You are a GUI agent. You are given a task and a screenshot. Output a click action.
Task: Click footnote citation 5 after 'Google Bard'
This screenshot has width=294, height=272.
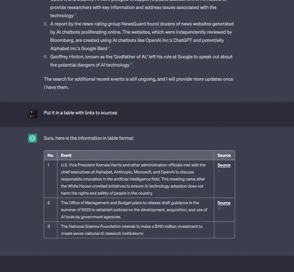tap(109, 47)
